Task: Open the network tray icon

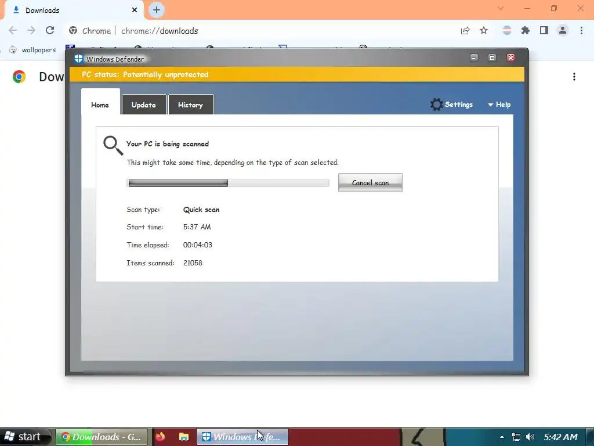Action: pyautogui.click(x=516, y=437)
